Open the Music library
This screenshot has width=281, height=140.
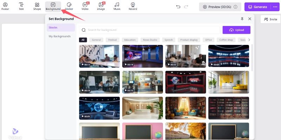117,6
